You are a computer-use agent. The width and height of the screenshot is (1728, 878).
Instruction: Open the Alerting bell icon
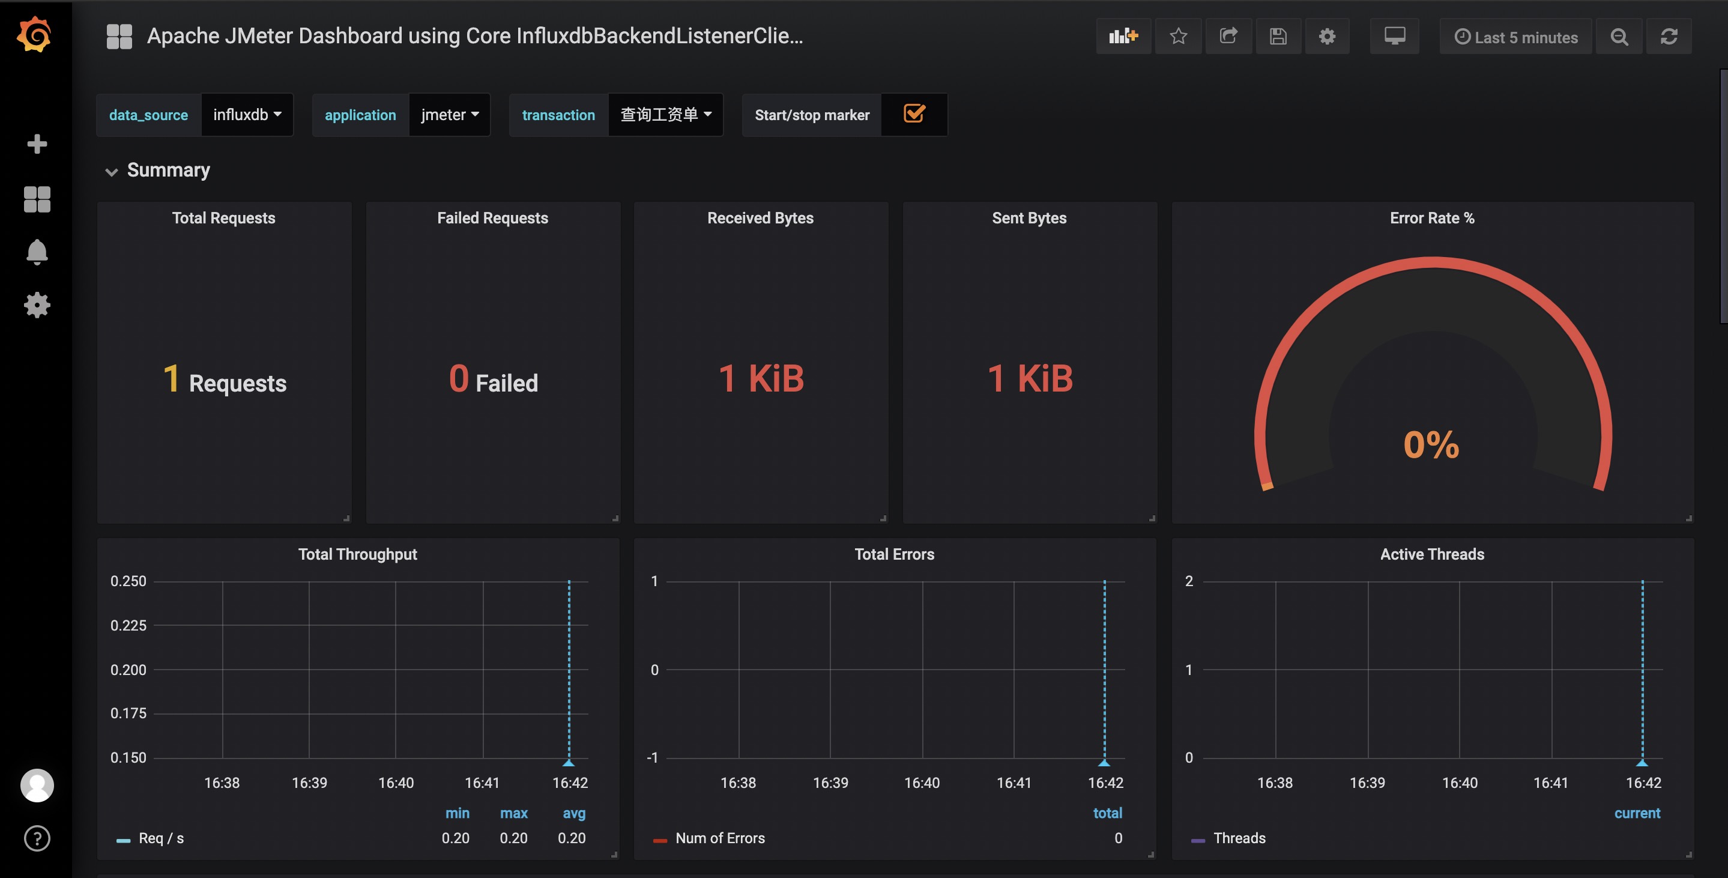tap(37, 252)
